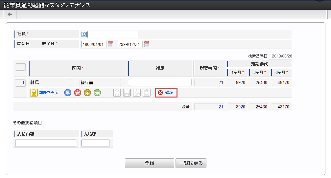Toggle the grey ferry transport icon
Viewport: 331px width, 178px height.
coord(147,93)
